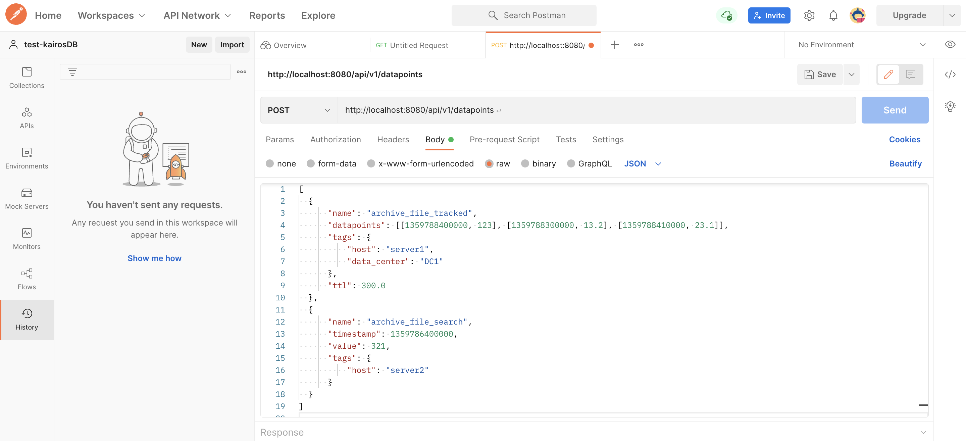
Task: Click the environment quick look eye icon
Action: pos(950,45)
